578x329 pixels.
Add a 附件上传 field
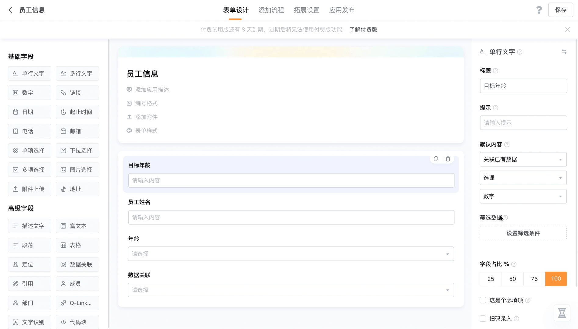point(30,189)
